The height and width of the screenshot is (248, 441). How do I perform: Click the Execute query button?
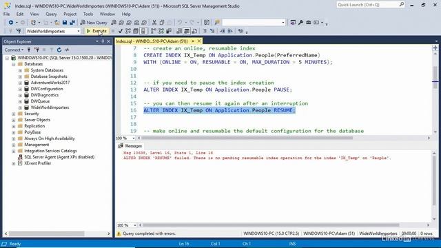(96, 31)
